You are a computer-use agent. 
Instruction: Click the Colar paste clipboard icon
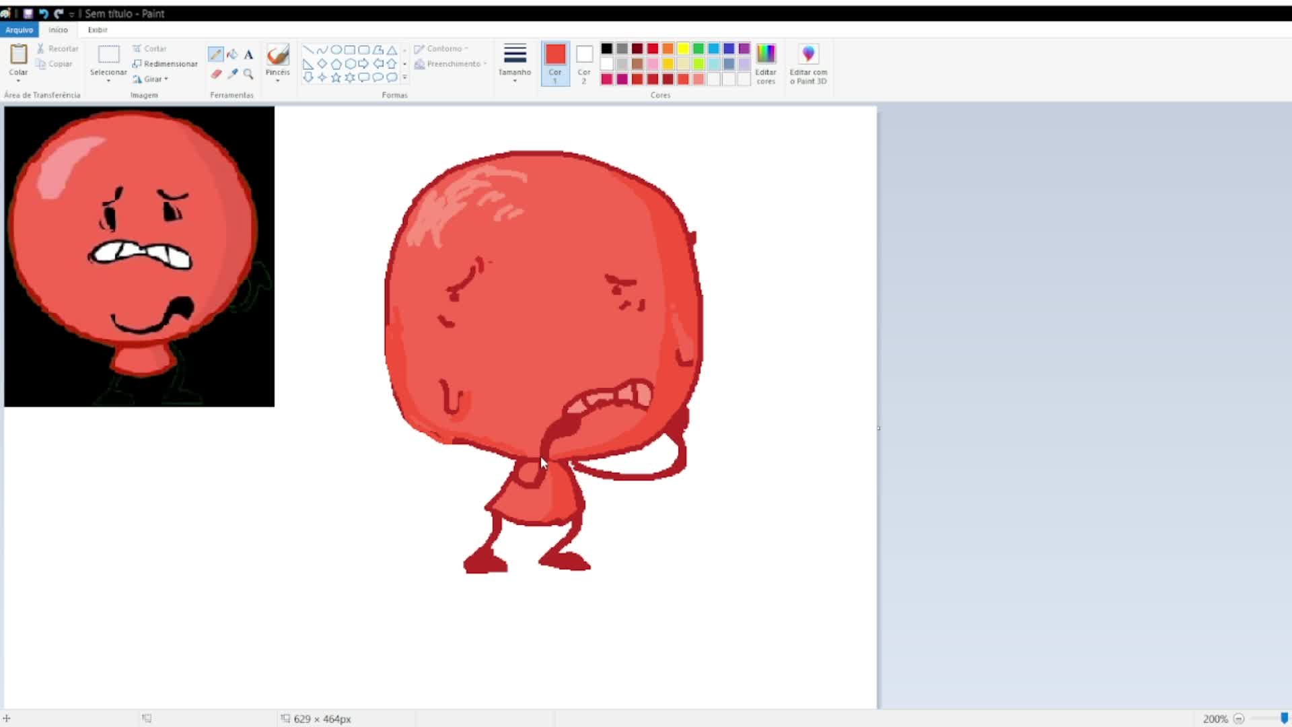tap(18, 54)
